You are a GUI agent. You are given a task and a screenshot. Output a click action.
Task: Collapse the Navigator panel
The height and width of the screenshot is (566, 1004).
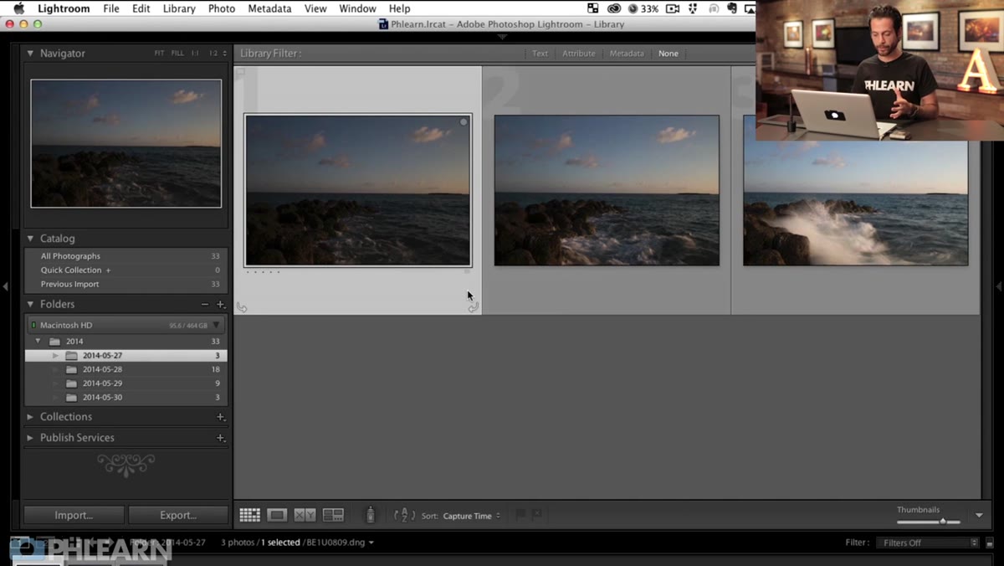click(x=30, y=54)
